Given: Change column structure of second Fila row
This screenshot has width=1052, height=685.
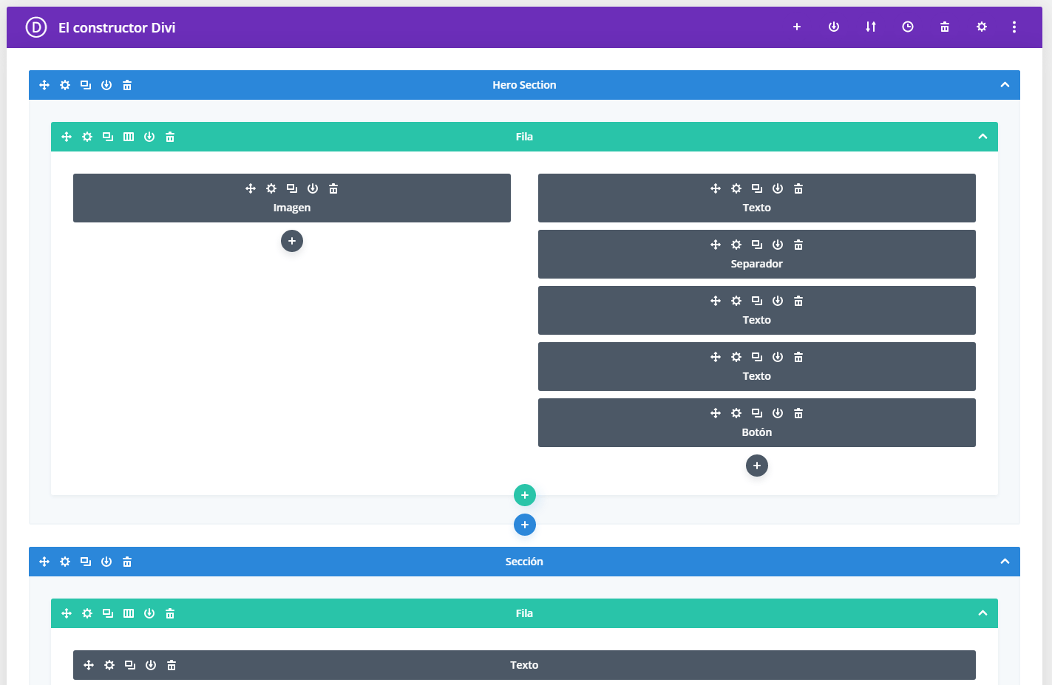Looking at the screenshot, I should 129,613.
